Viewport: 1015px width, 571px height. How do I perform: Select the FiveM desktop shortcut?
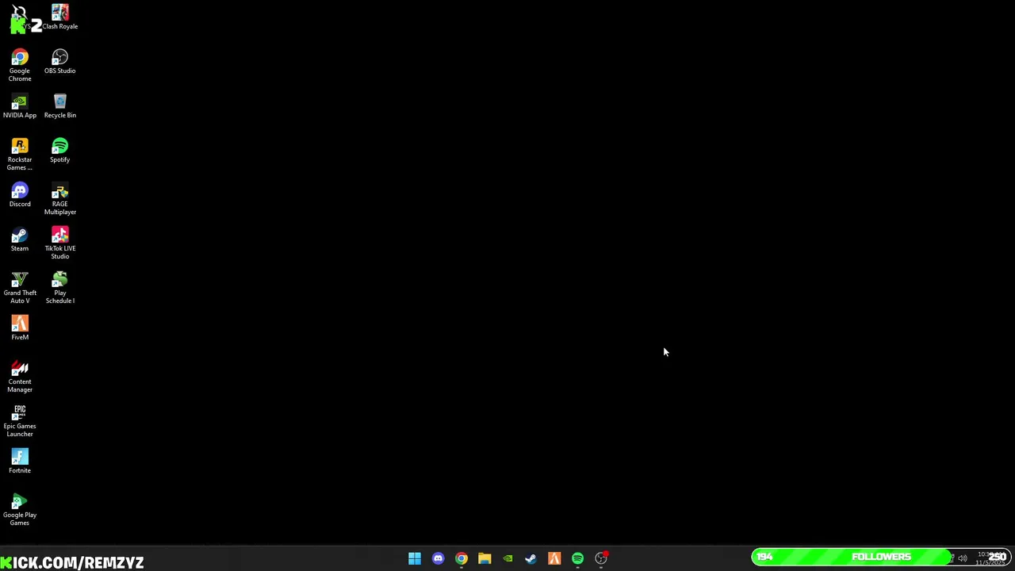pyautogui.click(x=20, y=328)
